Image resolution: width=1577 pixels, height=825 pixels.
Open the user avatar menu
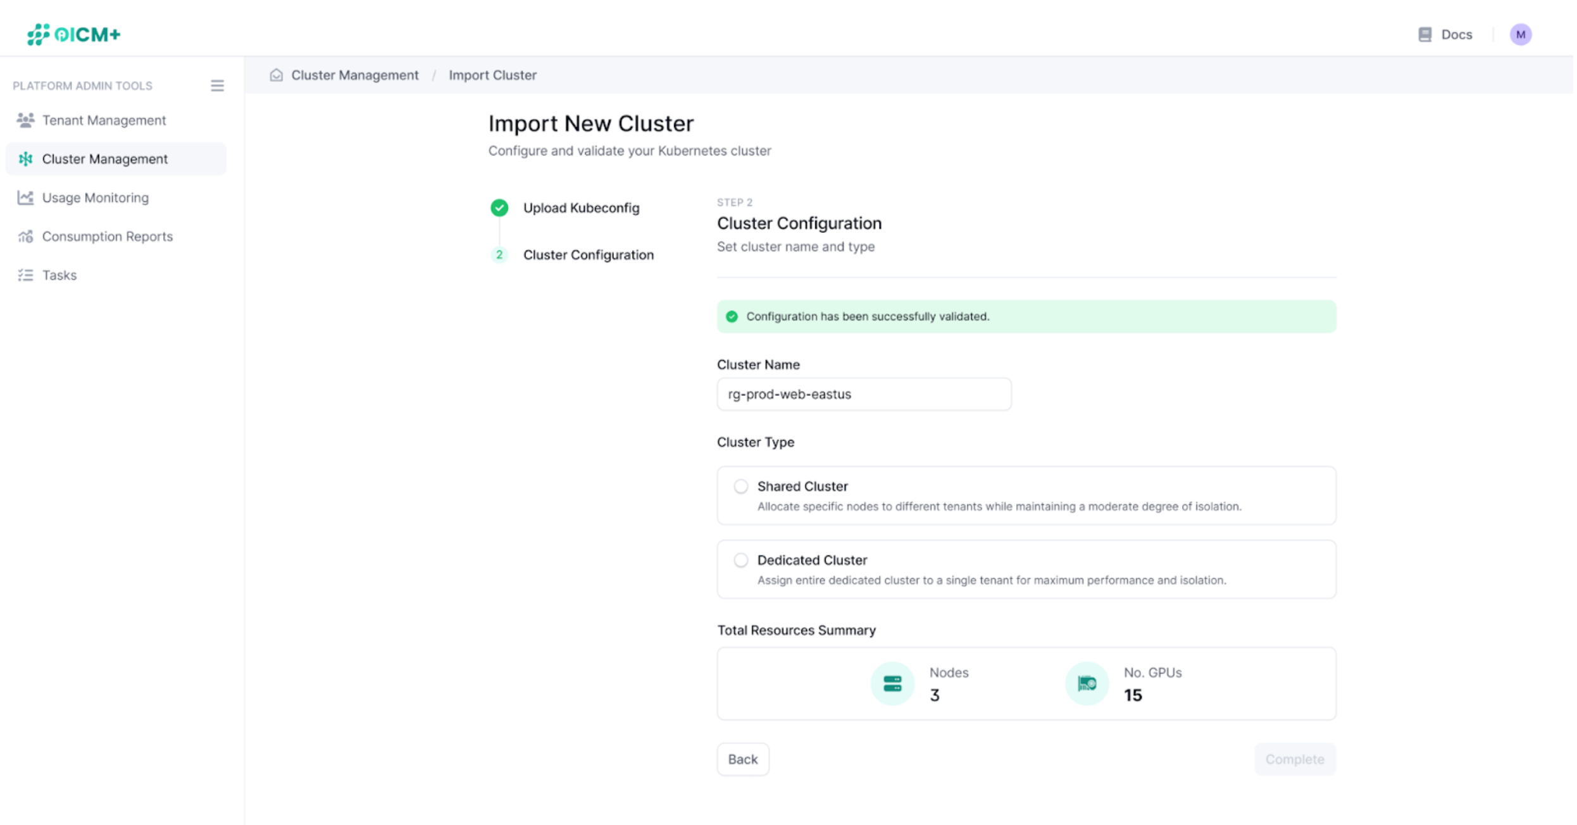point(1521,34)
